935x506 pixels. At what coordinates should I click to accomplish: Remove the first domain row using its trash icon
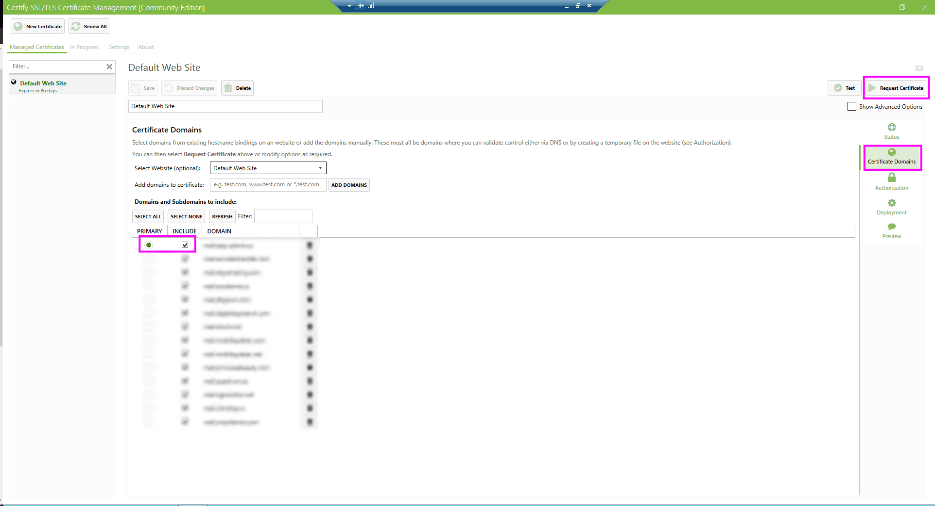tap(310, 245)
